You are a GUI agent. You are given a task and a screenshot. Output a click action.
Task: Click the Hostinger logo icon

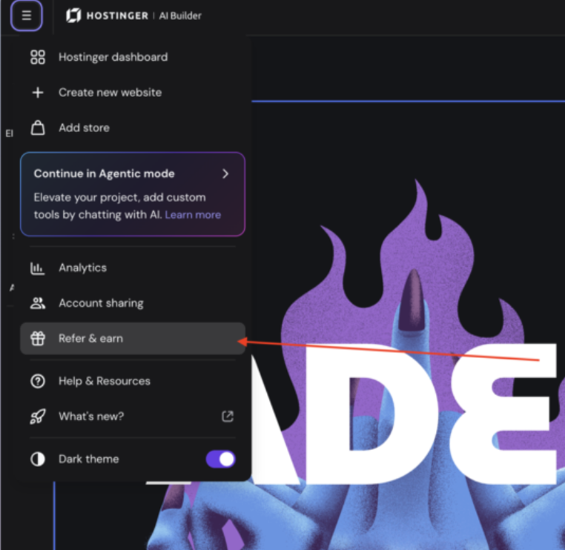tap(73, 16)
